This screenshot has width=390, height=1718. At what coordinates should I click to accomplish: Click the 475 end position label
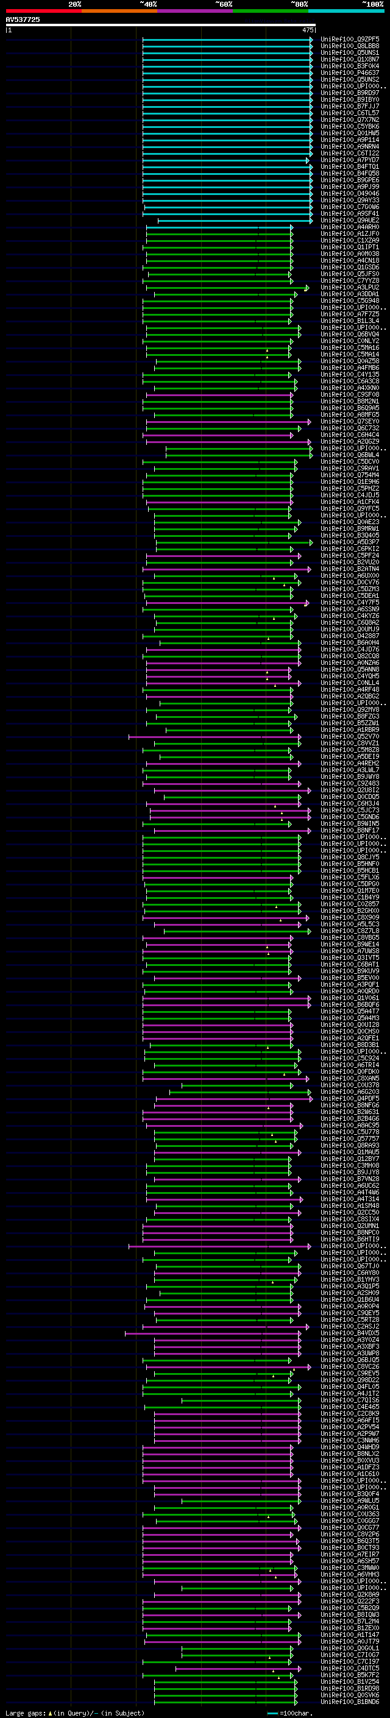307,30
